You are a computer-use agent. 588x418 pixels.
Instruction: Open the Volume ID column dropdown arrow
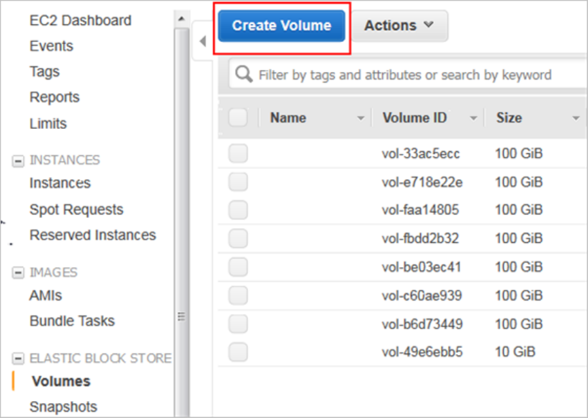point(474,119)
